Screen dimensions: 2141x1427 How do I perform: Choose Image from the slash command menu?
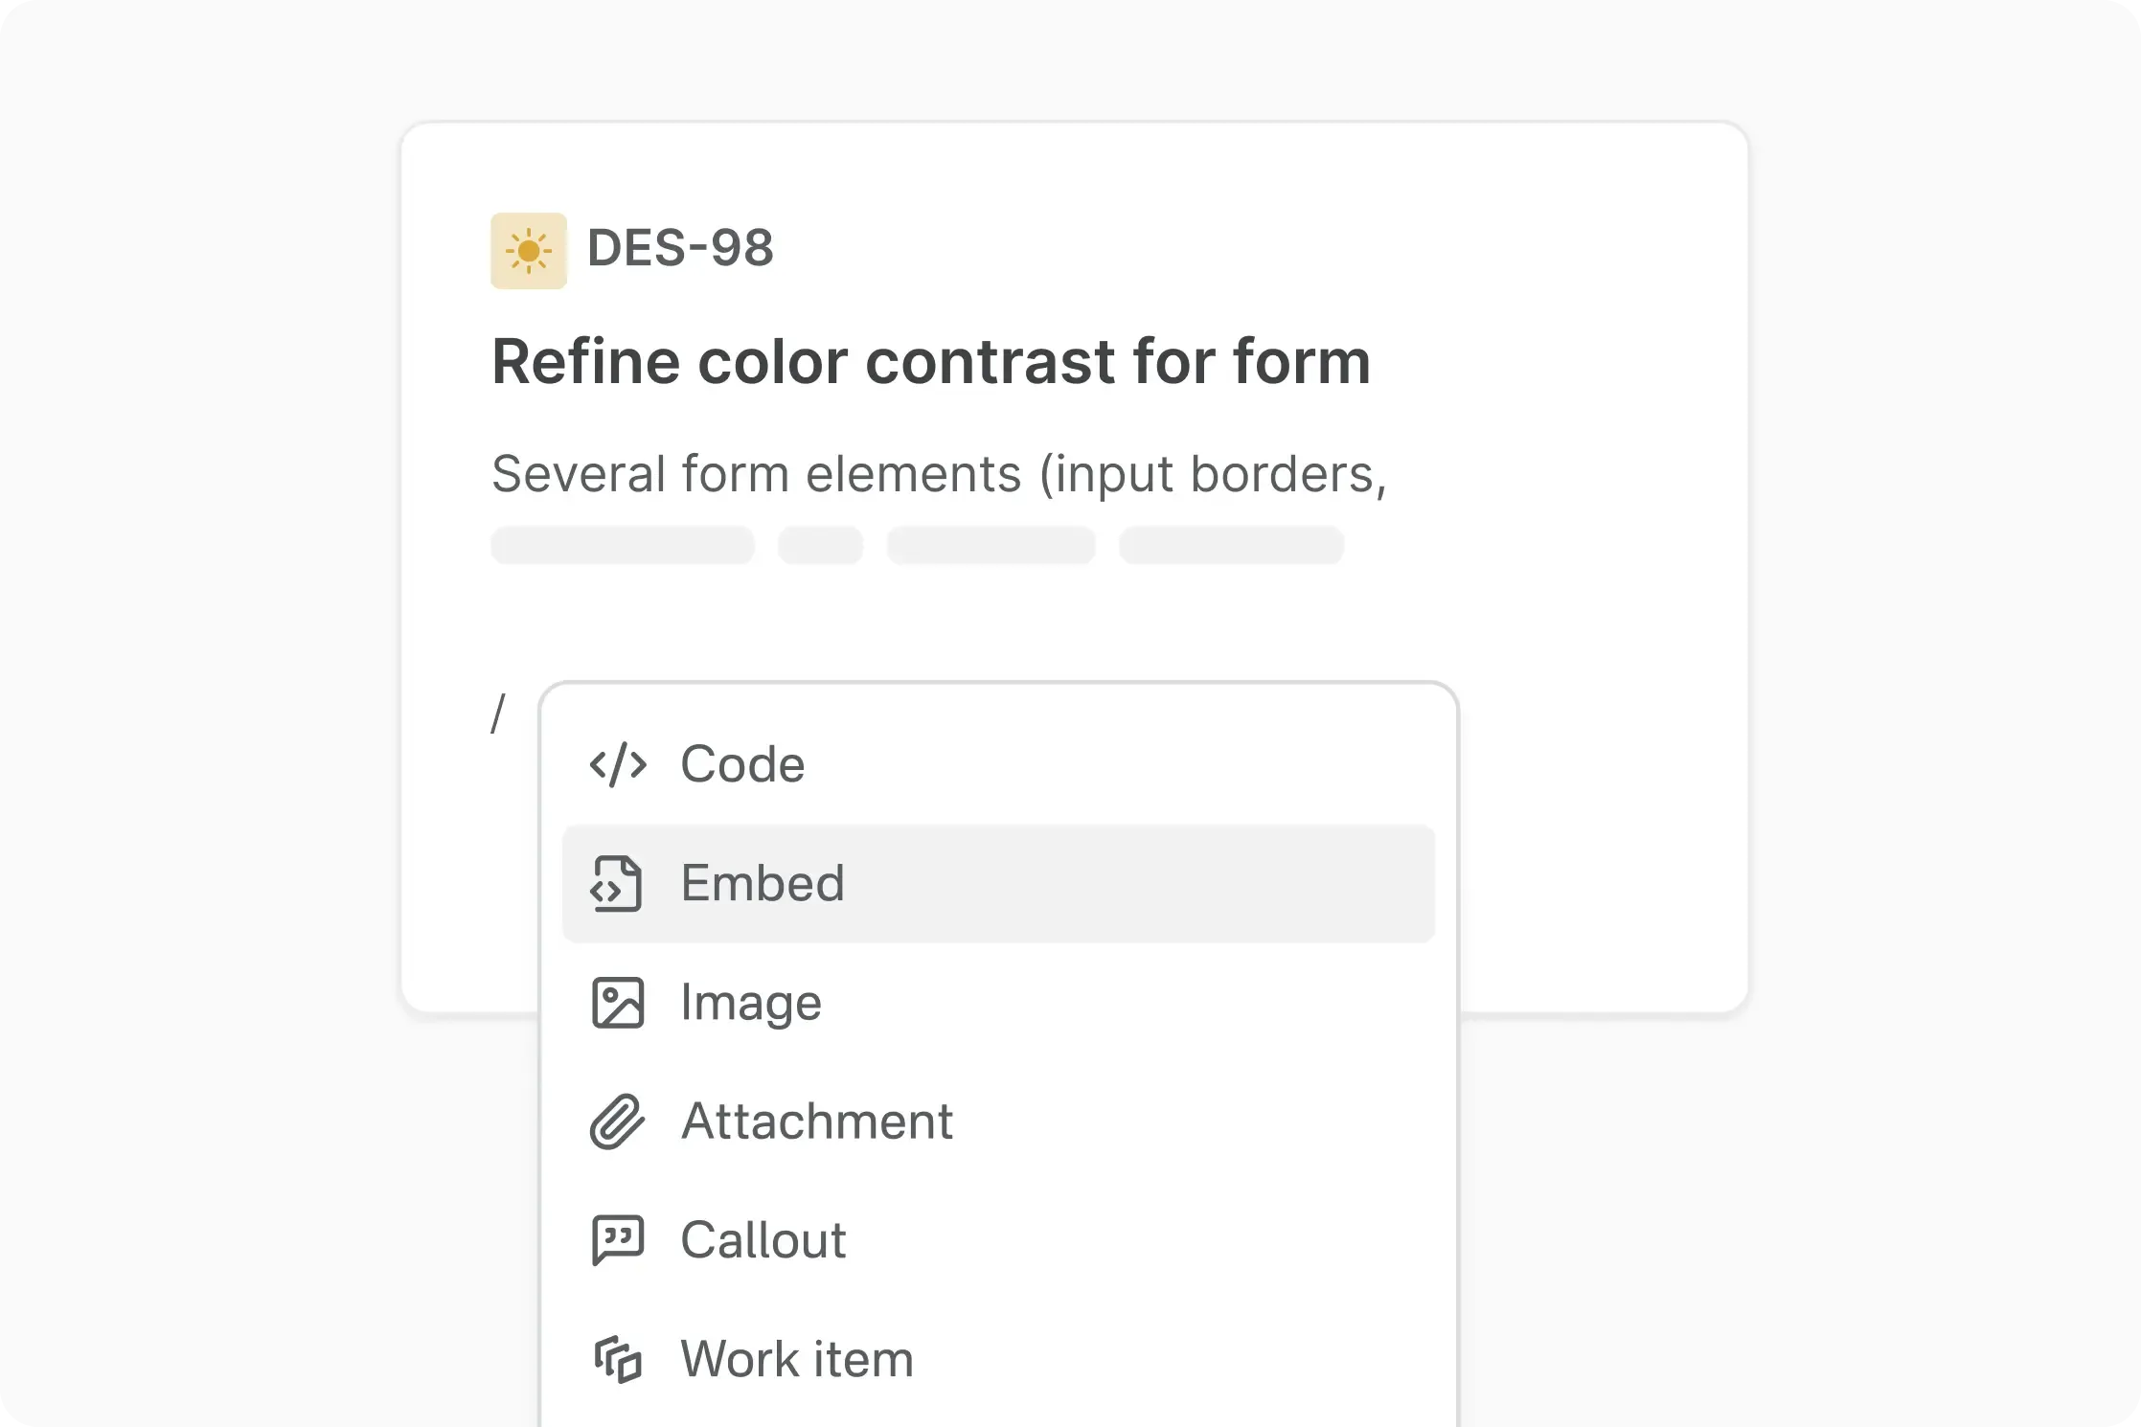pyautogui.click(x=750, y=1003)
